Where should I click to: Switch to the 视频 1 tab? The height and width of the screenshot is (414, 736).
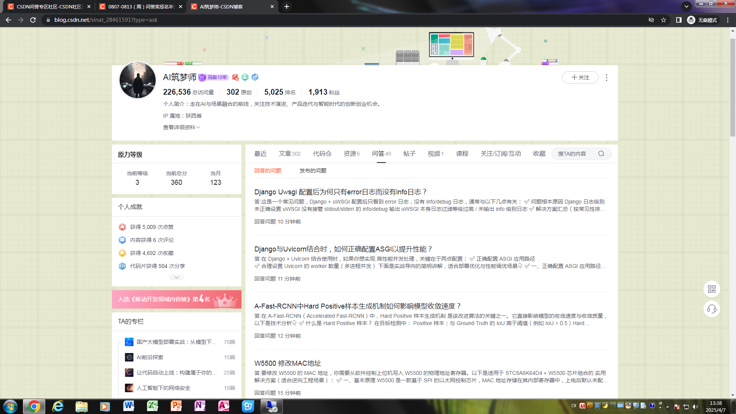(x=435, y=154)
